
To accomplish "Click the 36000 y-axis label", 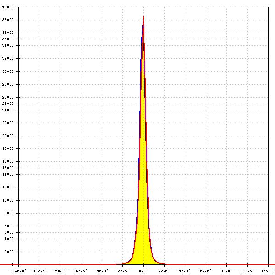I will (x=8, y=33).
